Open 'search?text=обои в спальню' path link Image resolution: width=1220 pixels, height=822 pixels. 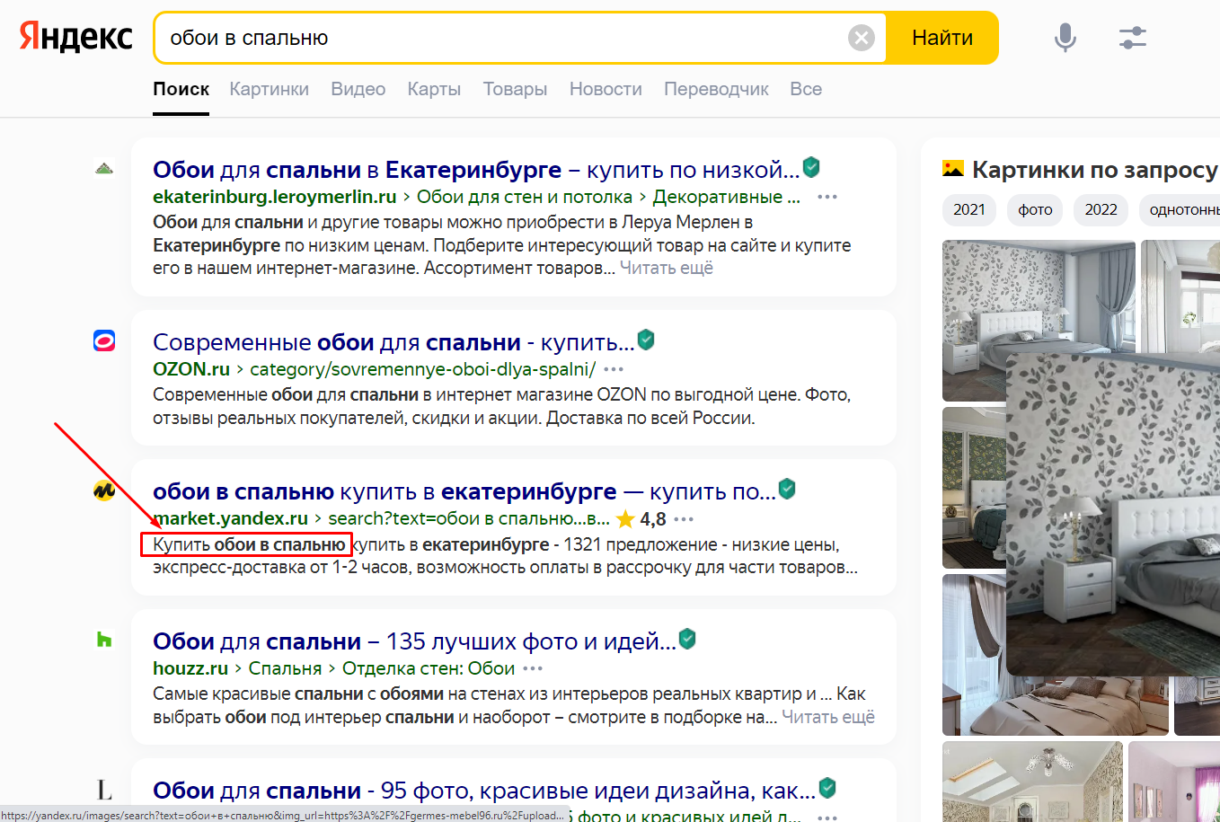coord(469,518)
